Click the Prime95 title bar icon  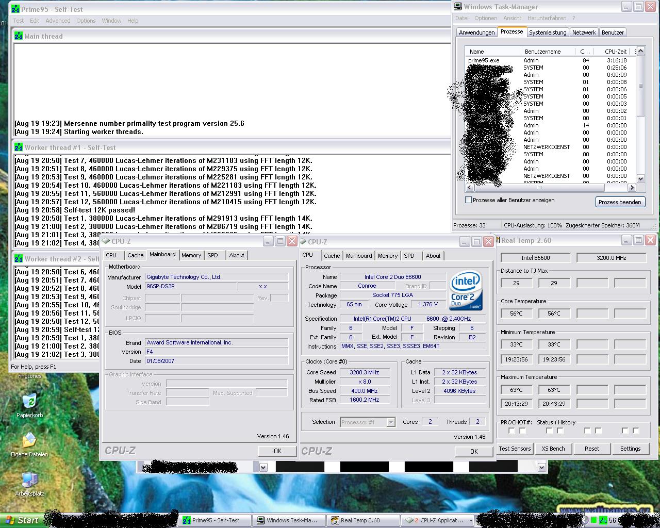click(x=15, y=9)
